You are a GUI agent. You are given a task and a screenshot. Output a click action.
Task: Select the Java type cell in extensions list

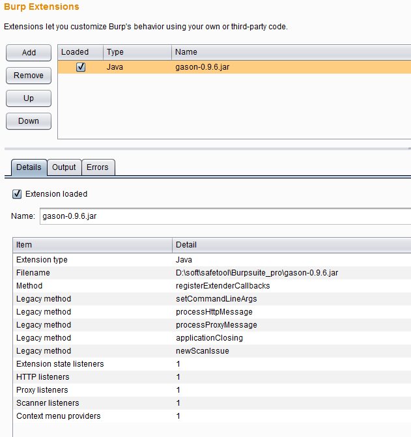[x=115, y=67]
